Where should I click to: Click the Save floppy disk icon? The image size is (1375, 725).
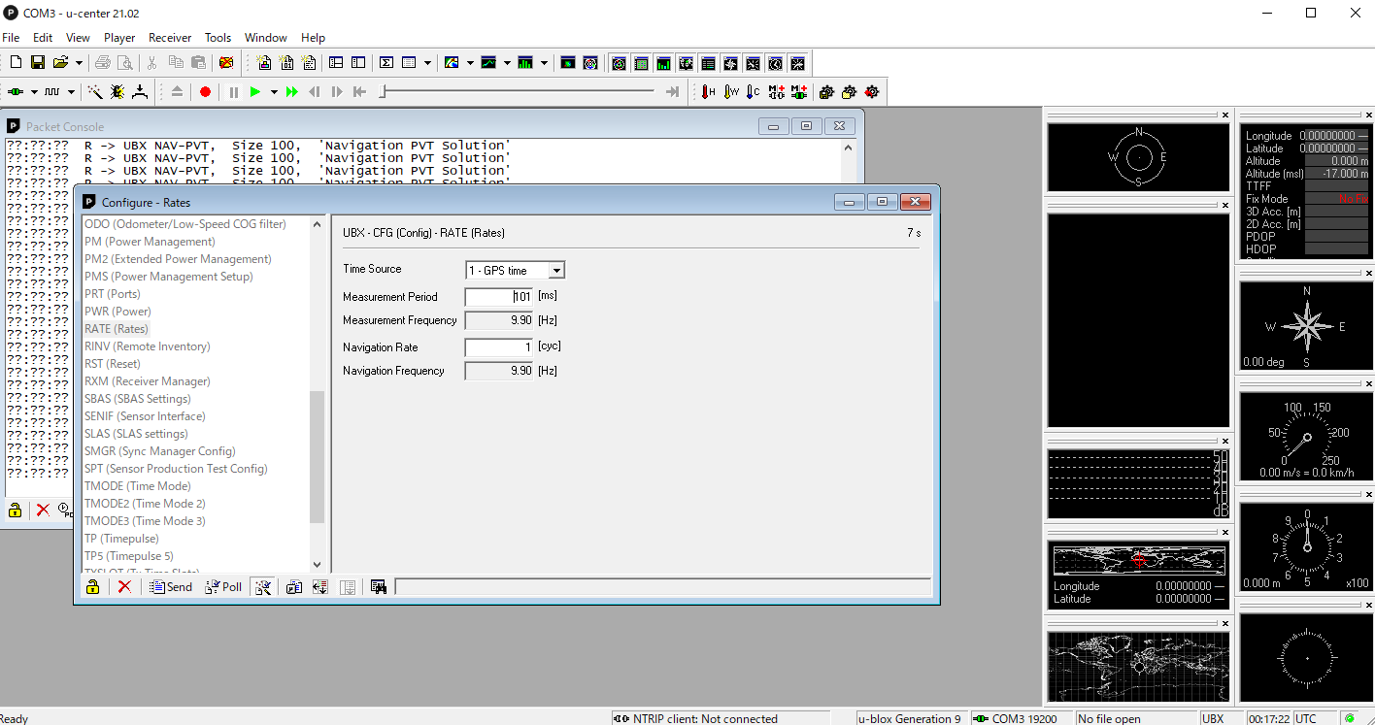click(x=37, y=62)
